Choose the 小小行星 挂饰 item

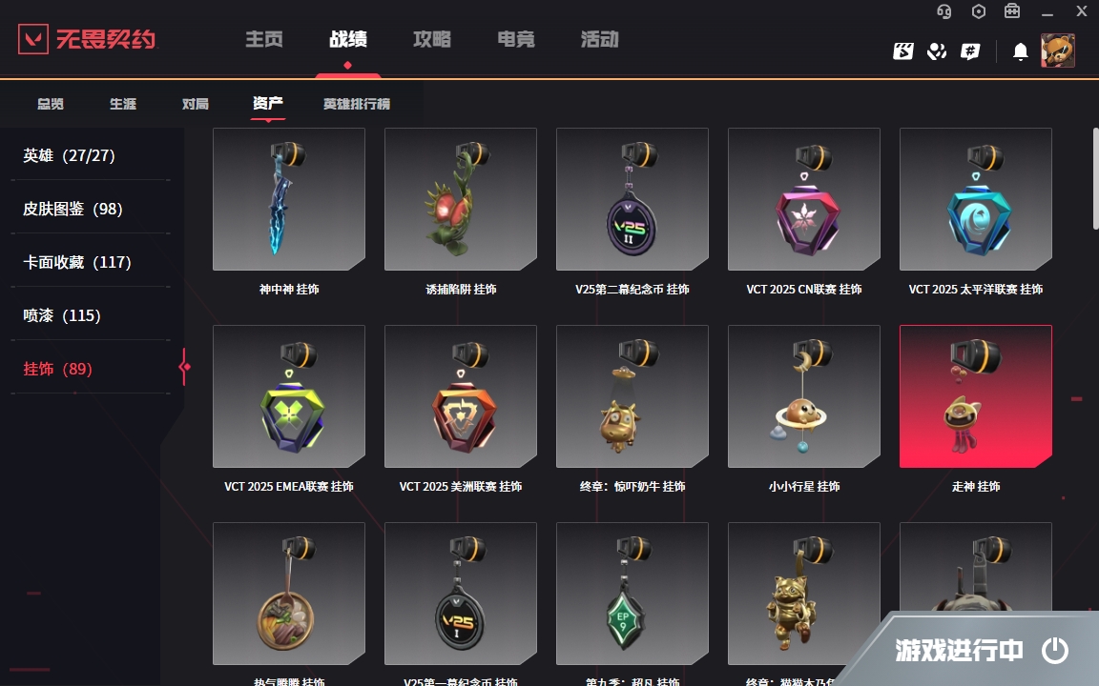point(804,397)
